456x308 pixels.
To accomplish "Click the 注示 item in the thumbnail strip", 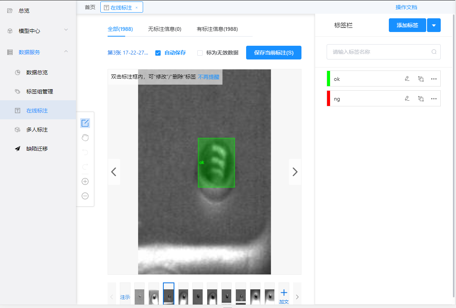I will [125, 297].
